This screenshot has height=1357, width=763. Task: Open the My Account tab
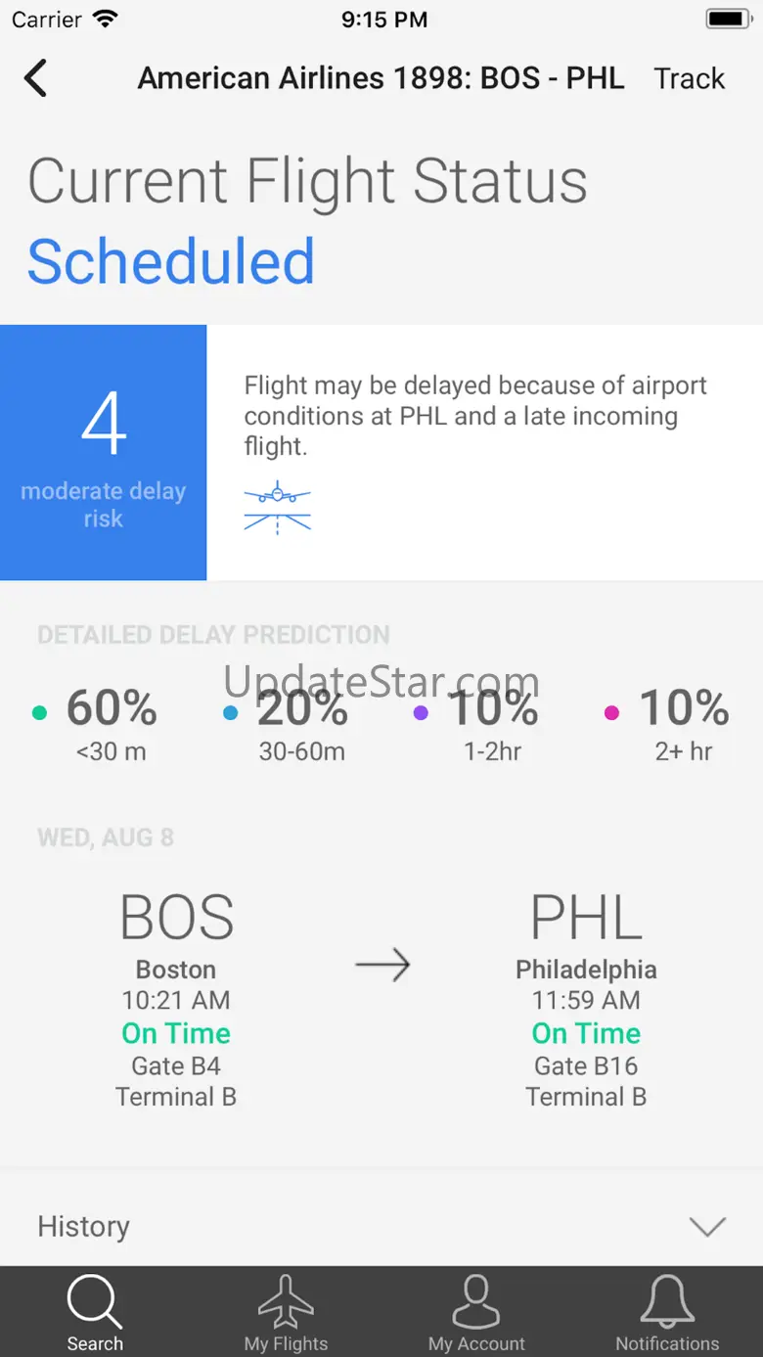click(476, 1313)
